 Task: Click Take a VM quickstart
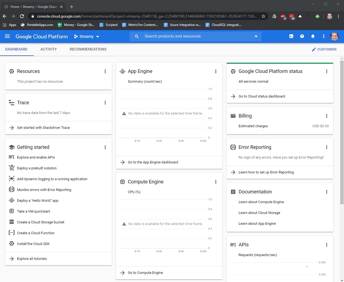tap(34, 211)
